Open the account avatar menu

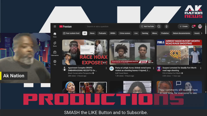pos(200,26)
